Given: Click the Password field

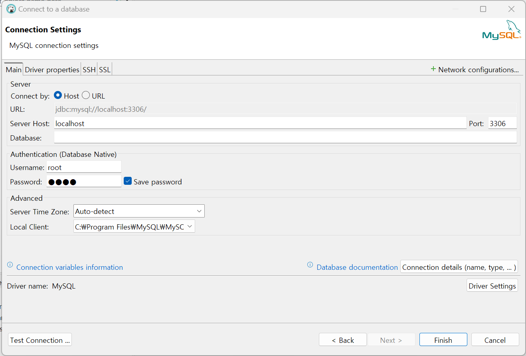Looking at the screenshot, I should tap(84, 182).
